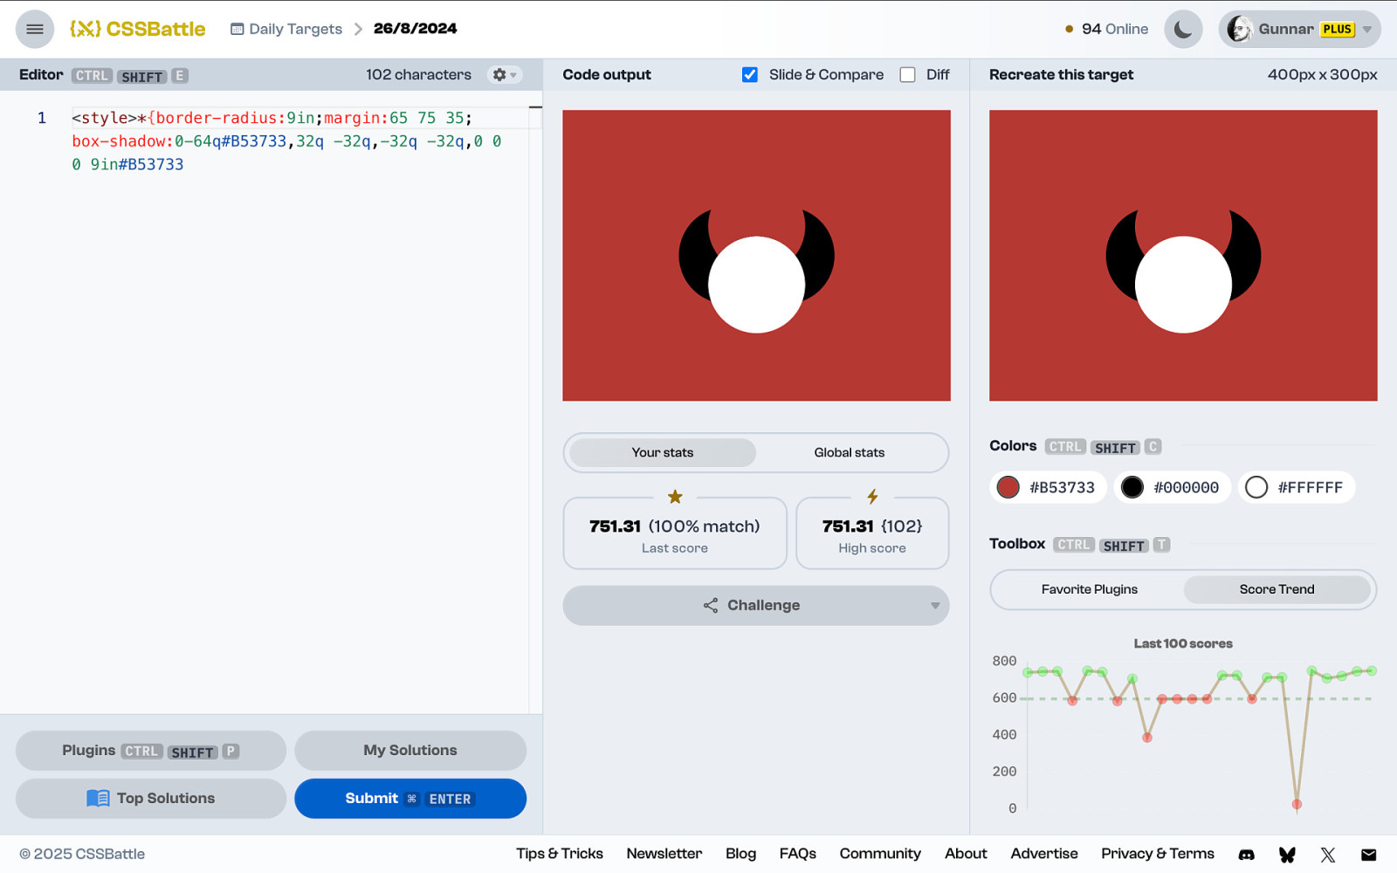Open the hamburger menu
The width and height of the screenshot is (1397, 873).
point(35,29)
